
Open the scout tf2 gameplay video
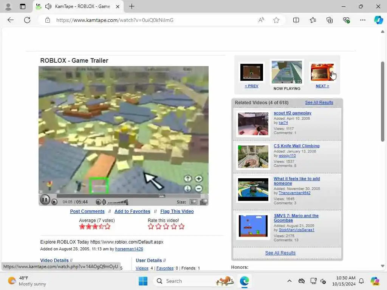[x=293, y=113]
